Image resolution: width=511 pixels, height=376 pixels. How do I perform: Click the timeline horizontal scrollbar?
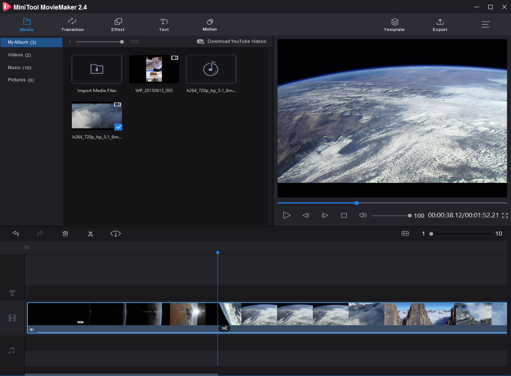121,374
